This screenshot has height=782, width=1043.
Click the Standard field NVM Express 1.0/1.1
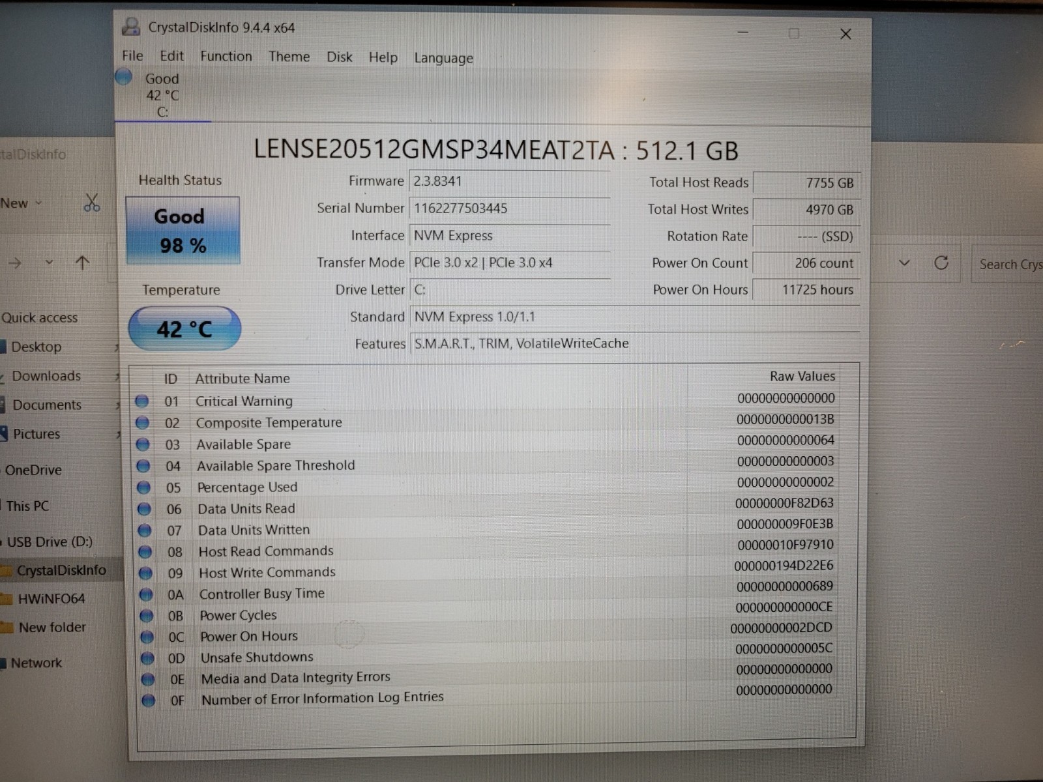point(635,317)
